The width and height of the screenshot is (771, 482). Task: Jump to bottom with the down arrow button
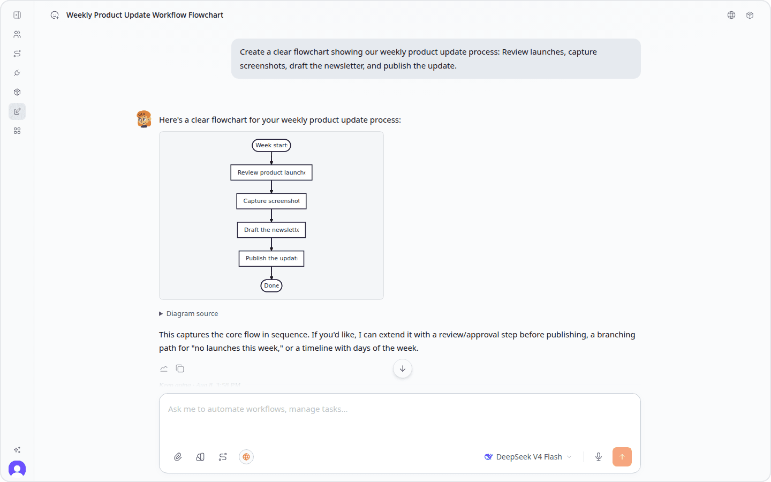[x=403, y=368]
